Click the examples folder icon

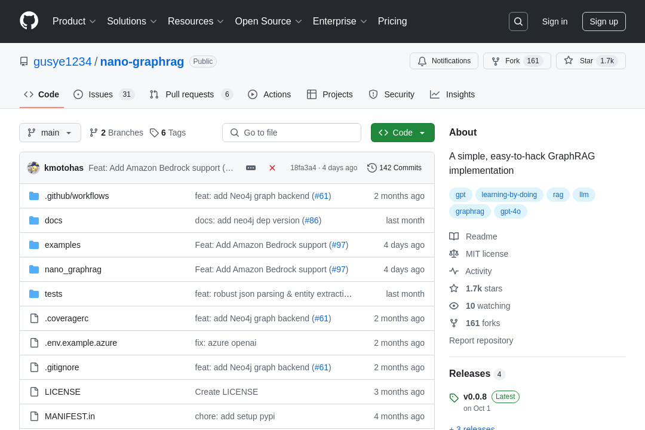34,245
